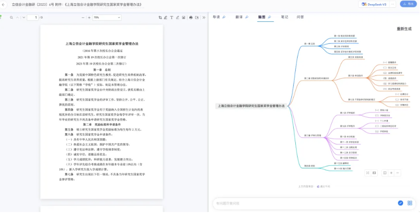Switch to the 笔记 tab
420x213 pixels.
point(284,17)
